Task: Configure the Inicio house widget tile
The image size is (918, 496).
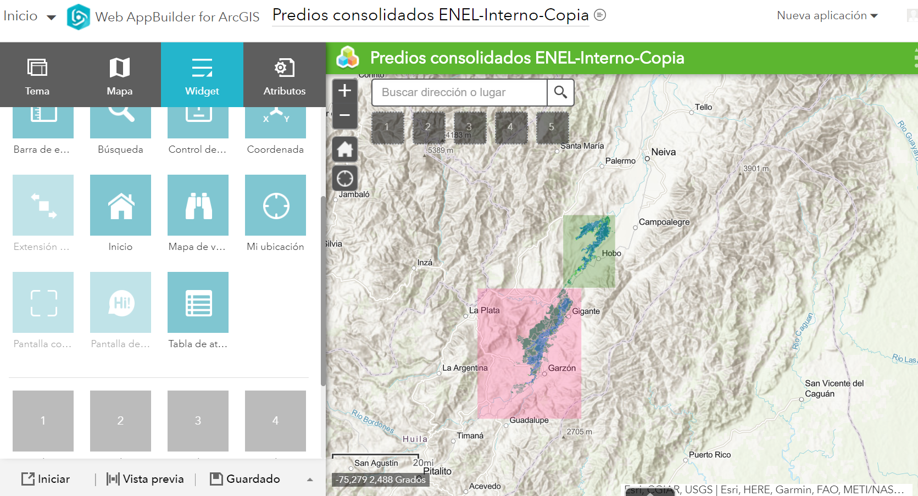Action: pyautogui.click(x=120, y=205)
